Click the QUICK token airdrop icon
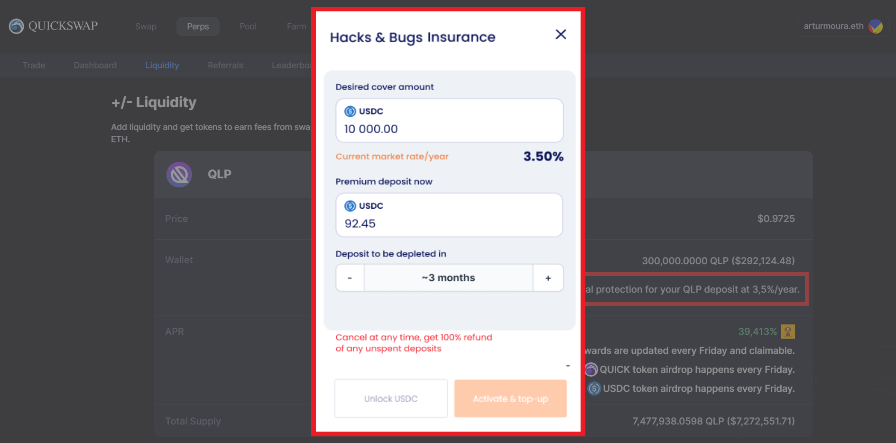896x443 pixels. (x=591, y=369)
